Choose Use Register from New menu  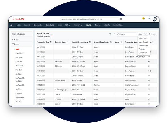(143, 53)
